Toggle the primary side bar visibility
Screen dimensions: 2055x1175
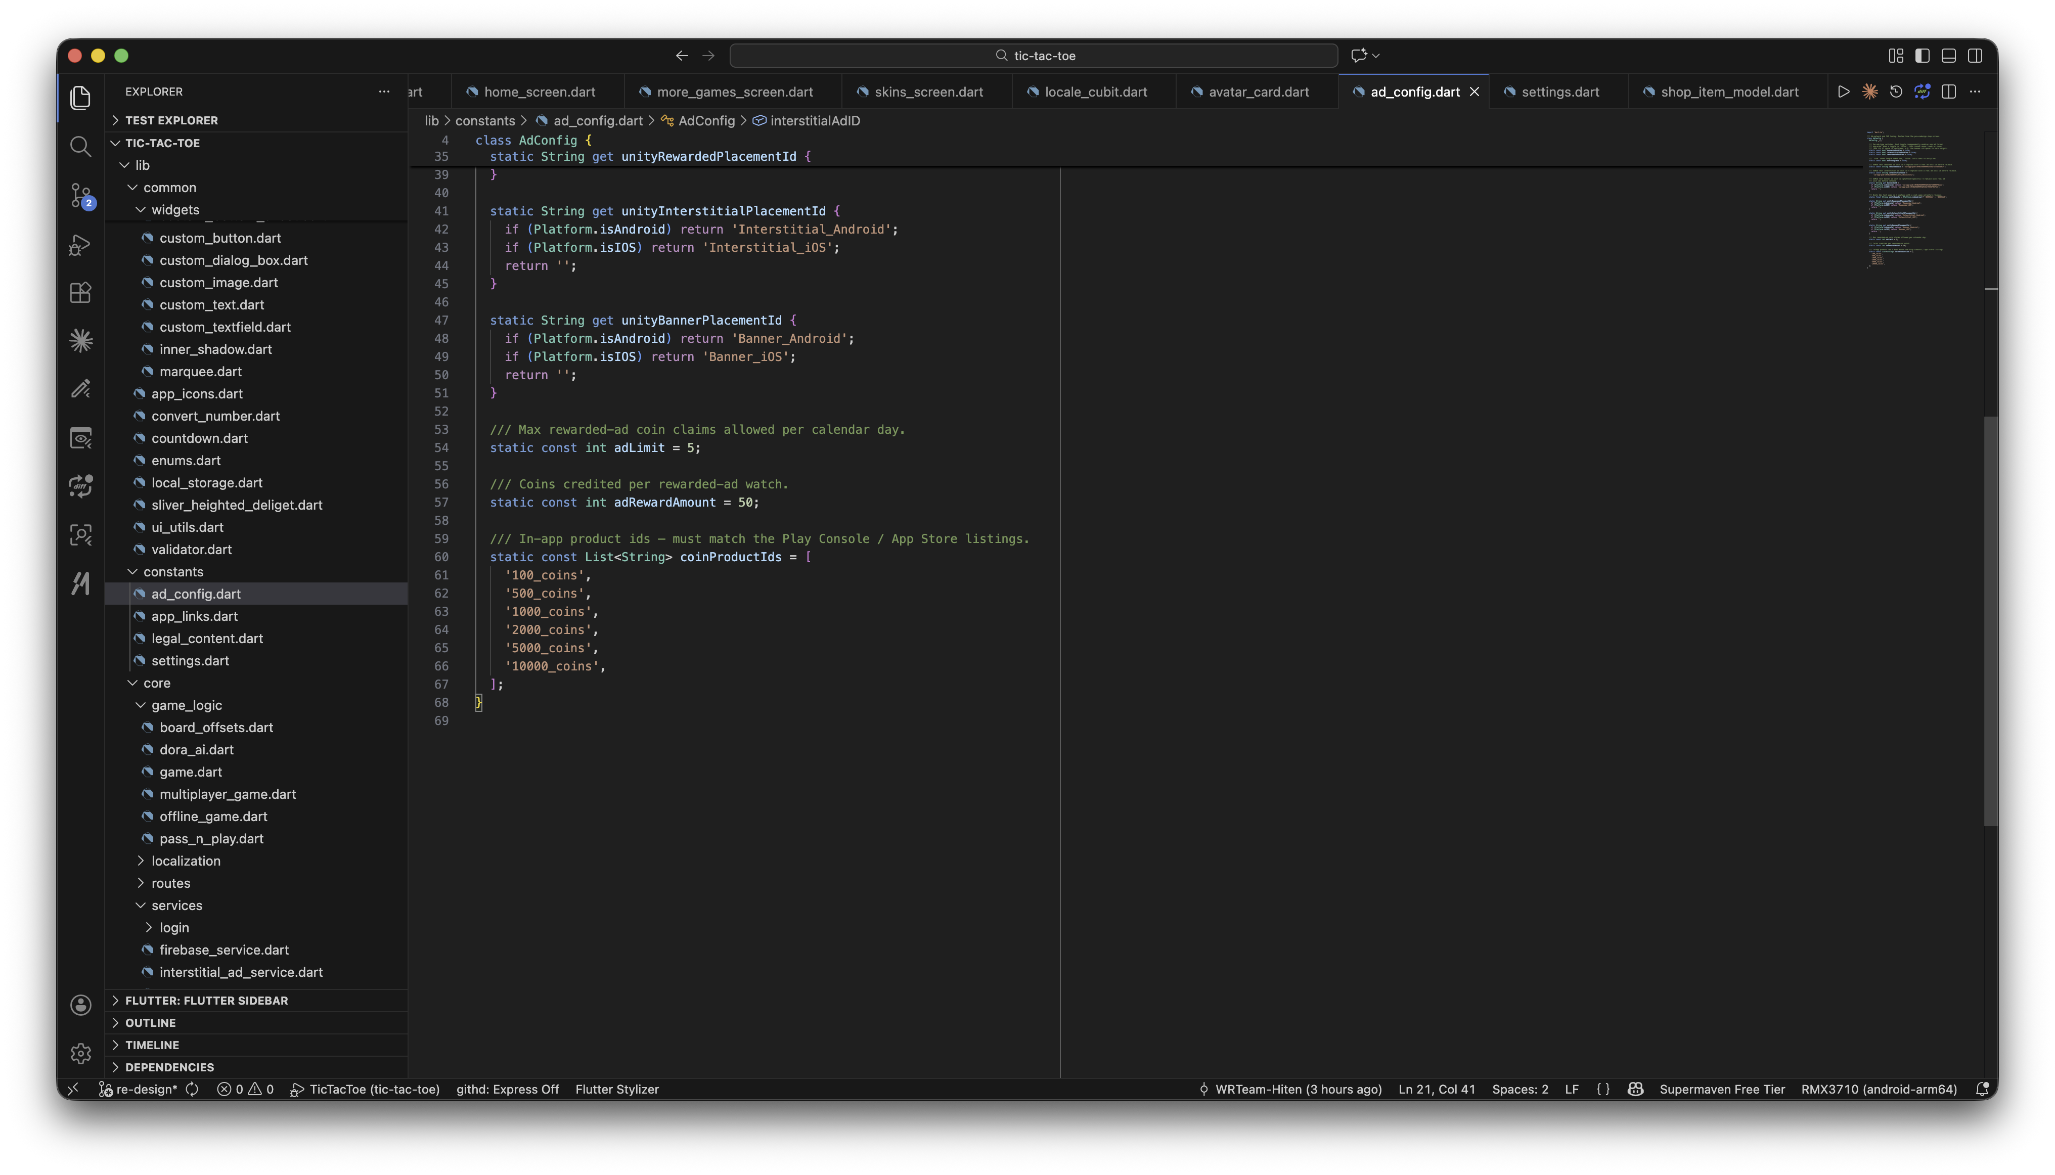click(1923, 56)
